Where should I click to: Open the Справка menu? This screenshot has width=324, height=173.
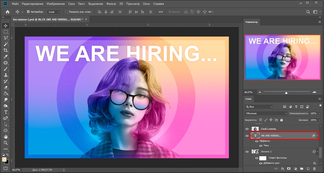(159, 4)
